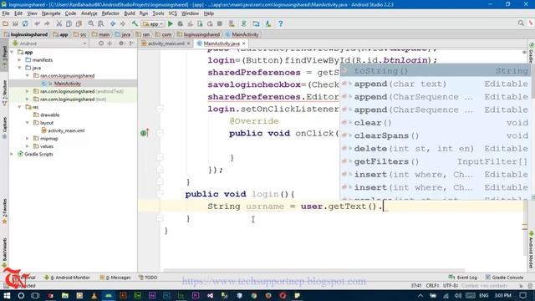Image resolution: width=535 pixels, height=301 pixels.
Task: Click the Synchronize toolbar icon
Action: pyautogui.click(x=25, y=23)
